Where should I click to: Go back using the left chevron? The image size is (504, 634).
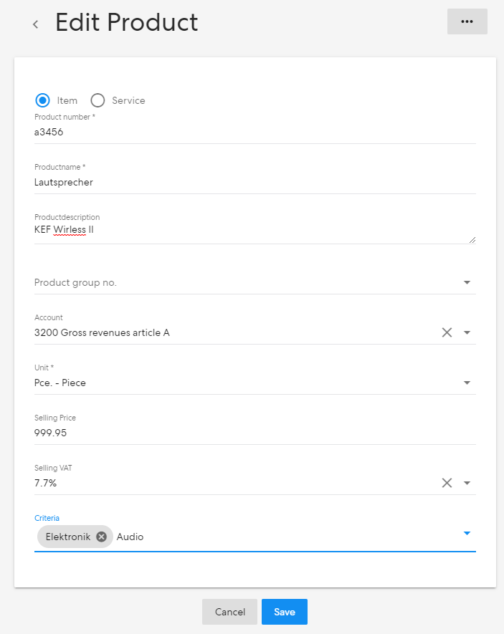tap(36, 24)
